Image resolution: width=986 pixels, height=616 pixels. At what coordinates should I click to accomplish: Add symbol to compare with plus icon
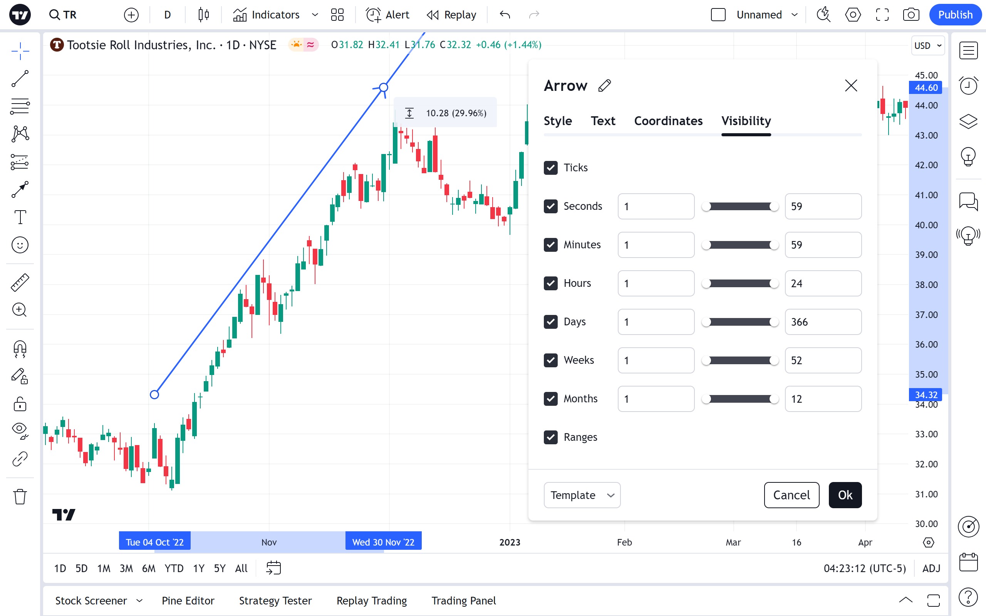click(x=131, y=15)
